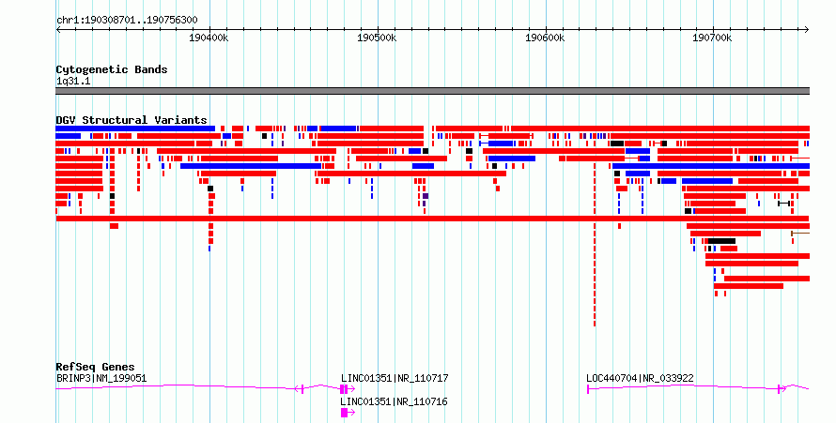Viewport: 836px width, 423px height.
Task: Select the RefSeq Genes track title
Action: pyautogui.click(x=95, y=367)
